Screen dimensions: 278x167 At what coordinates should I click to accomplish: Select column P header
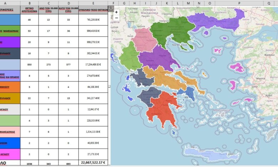point(239,3)
